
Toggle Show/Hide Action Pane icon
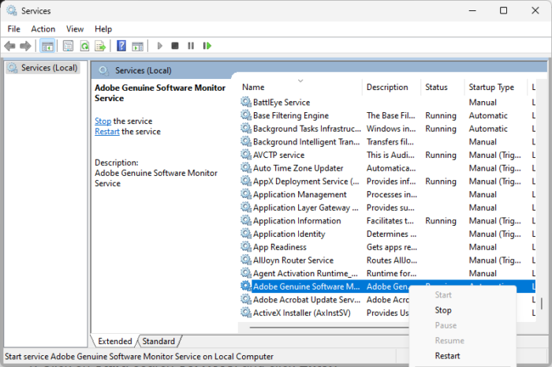(x=138, y=46)
